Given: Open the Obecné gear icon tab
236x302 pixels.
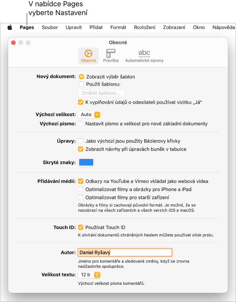Looking at the screenshot, I should point(88,56).
